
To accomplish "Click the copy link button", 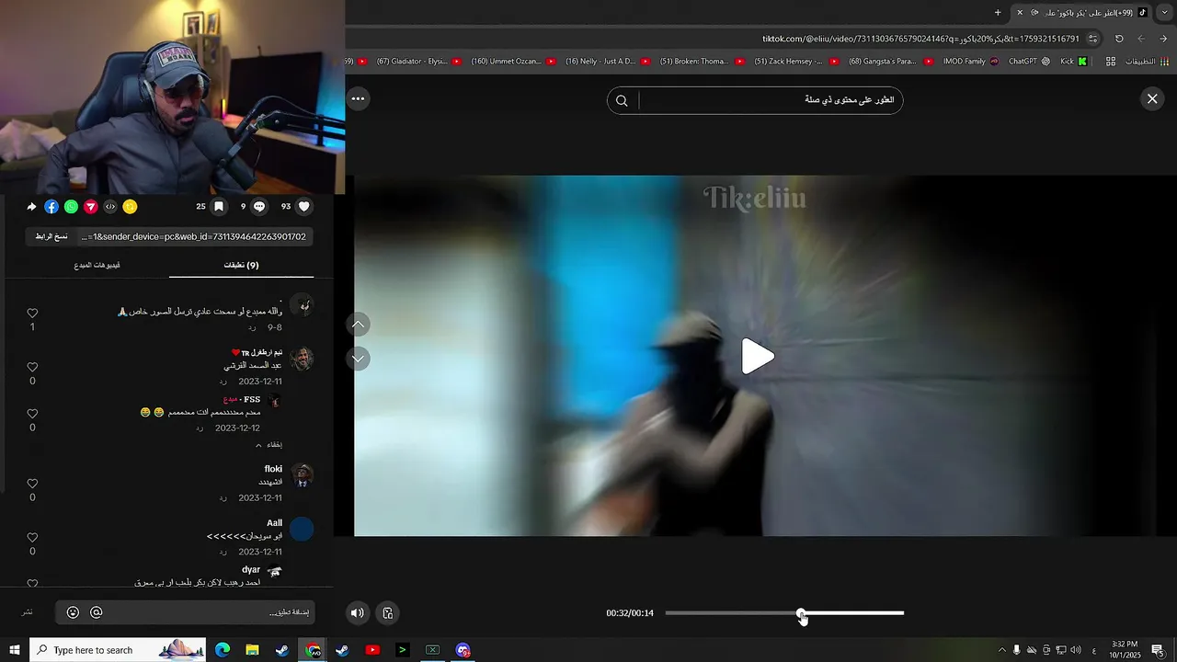I will click(51, 236).
